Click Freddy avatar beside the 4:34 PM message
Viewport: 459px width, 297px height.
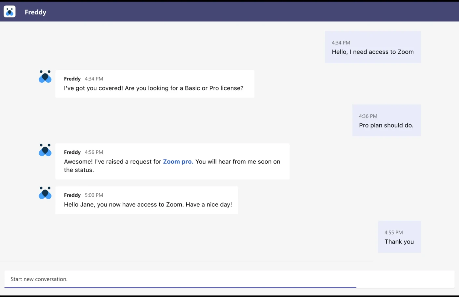coord(45,76)
